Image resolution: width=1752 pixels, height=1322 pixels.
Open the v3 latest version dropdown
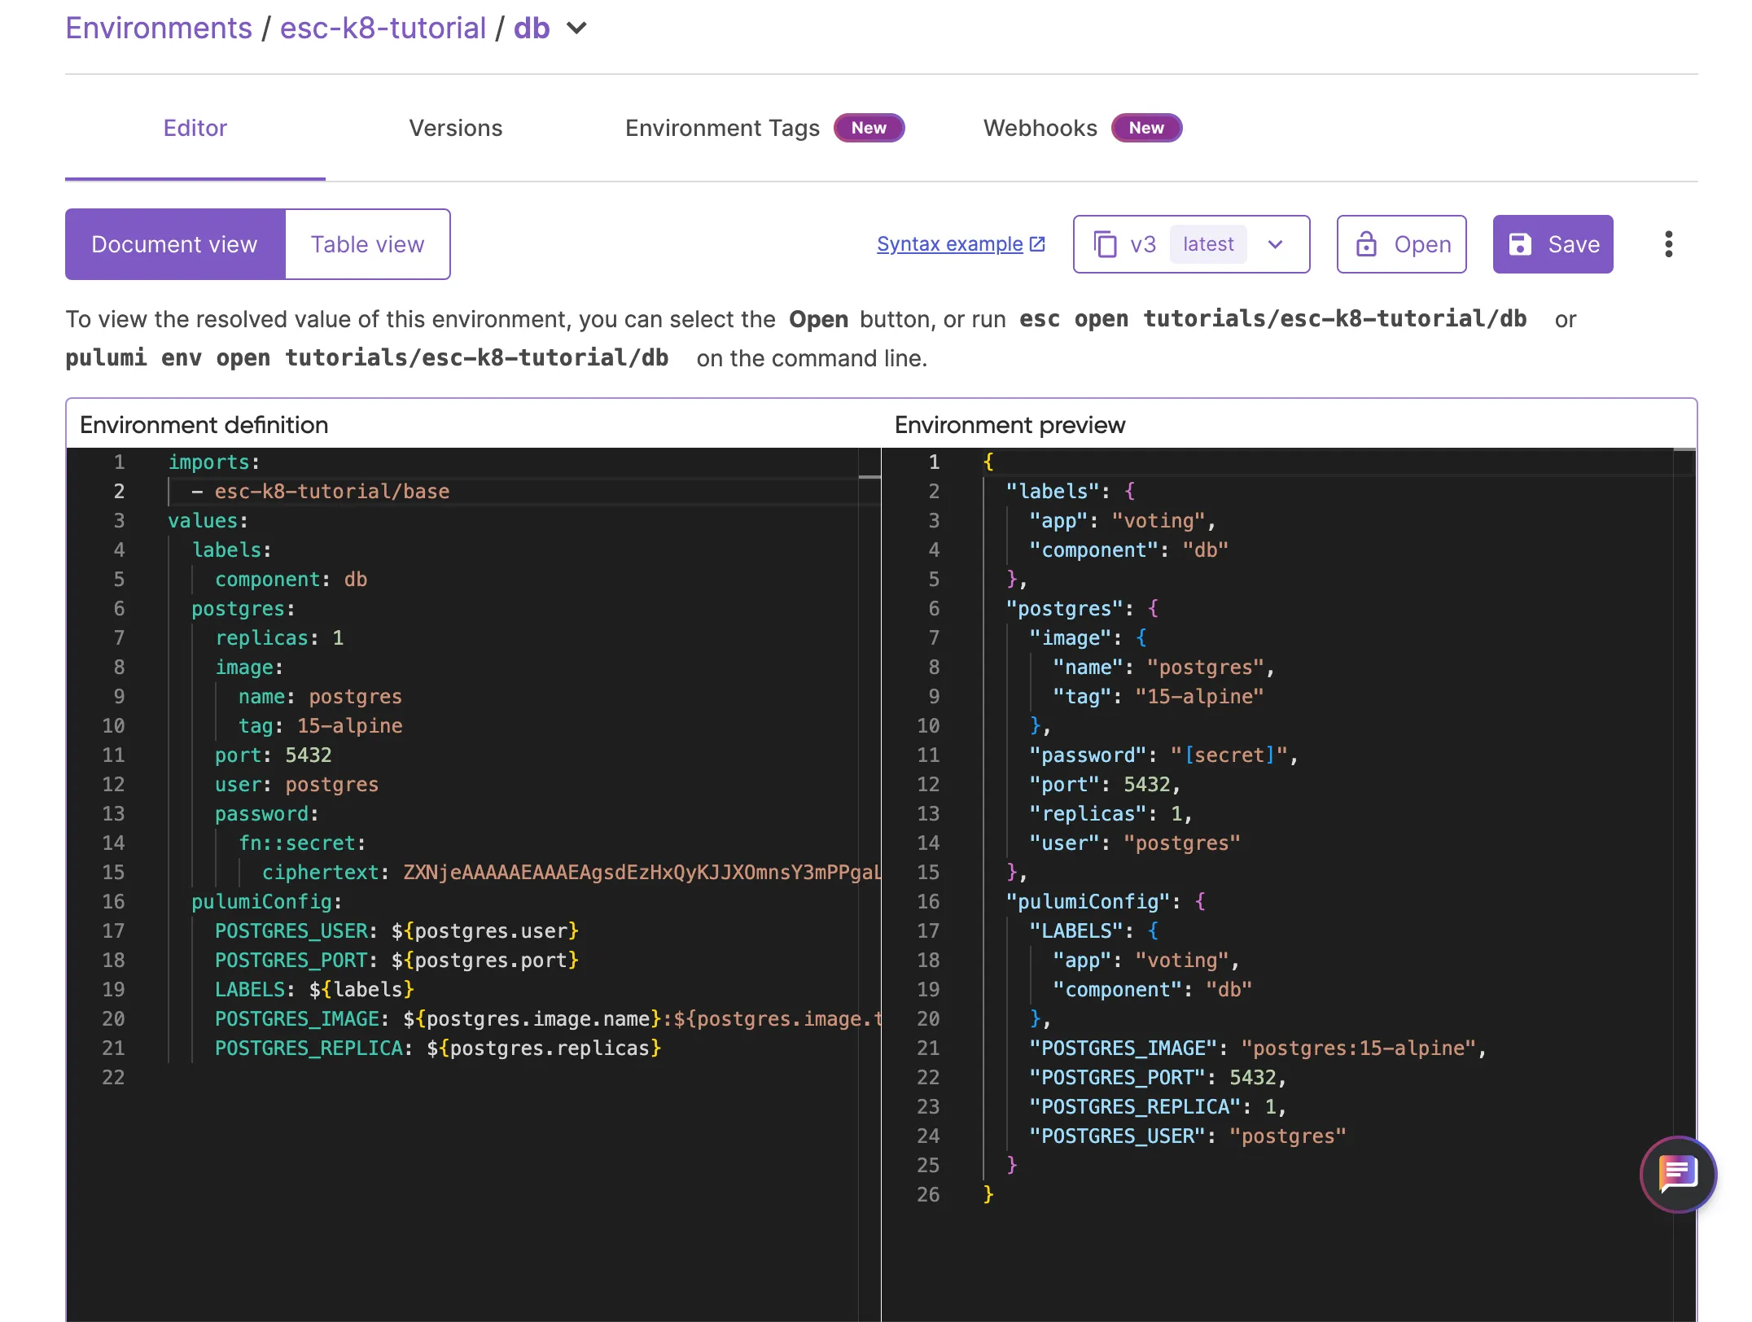point(1191,244)
